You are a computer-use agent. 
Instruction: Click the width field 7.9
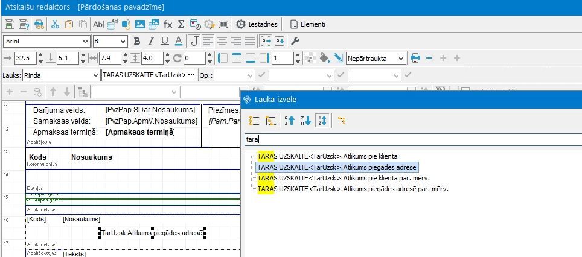pyautogui.click(x=110, y=59)
